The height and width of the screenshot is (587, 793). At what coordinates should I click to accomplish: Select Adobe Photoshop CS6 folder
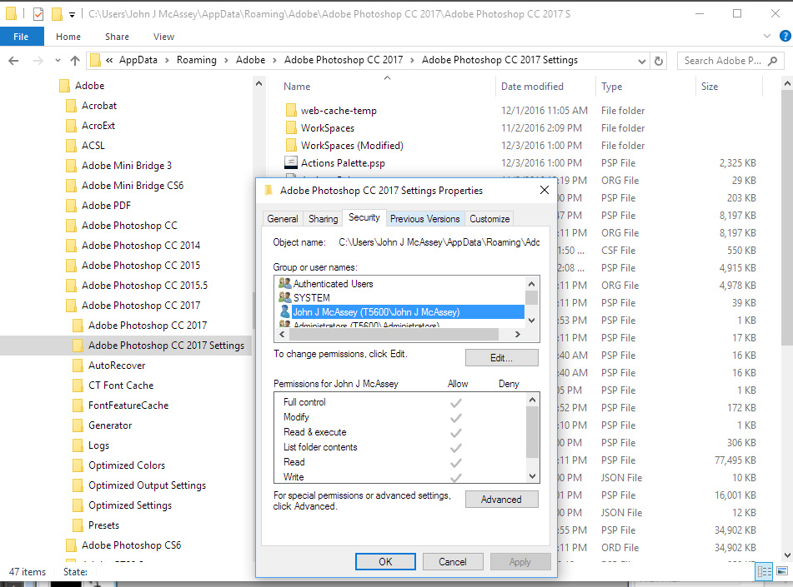pos(132,545)
